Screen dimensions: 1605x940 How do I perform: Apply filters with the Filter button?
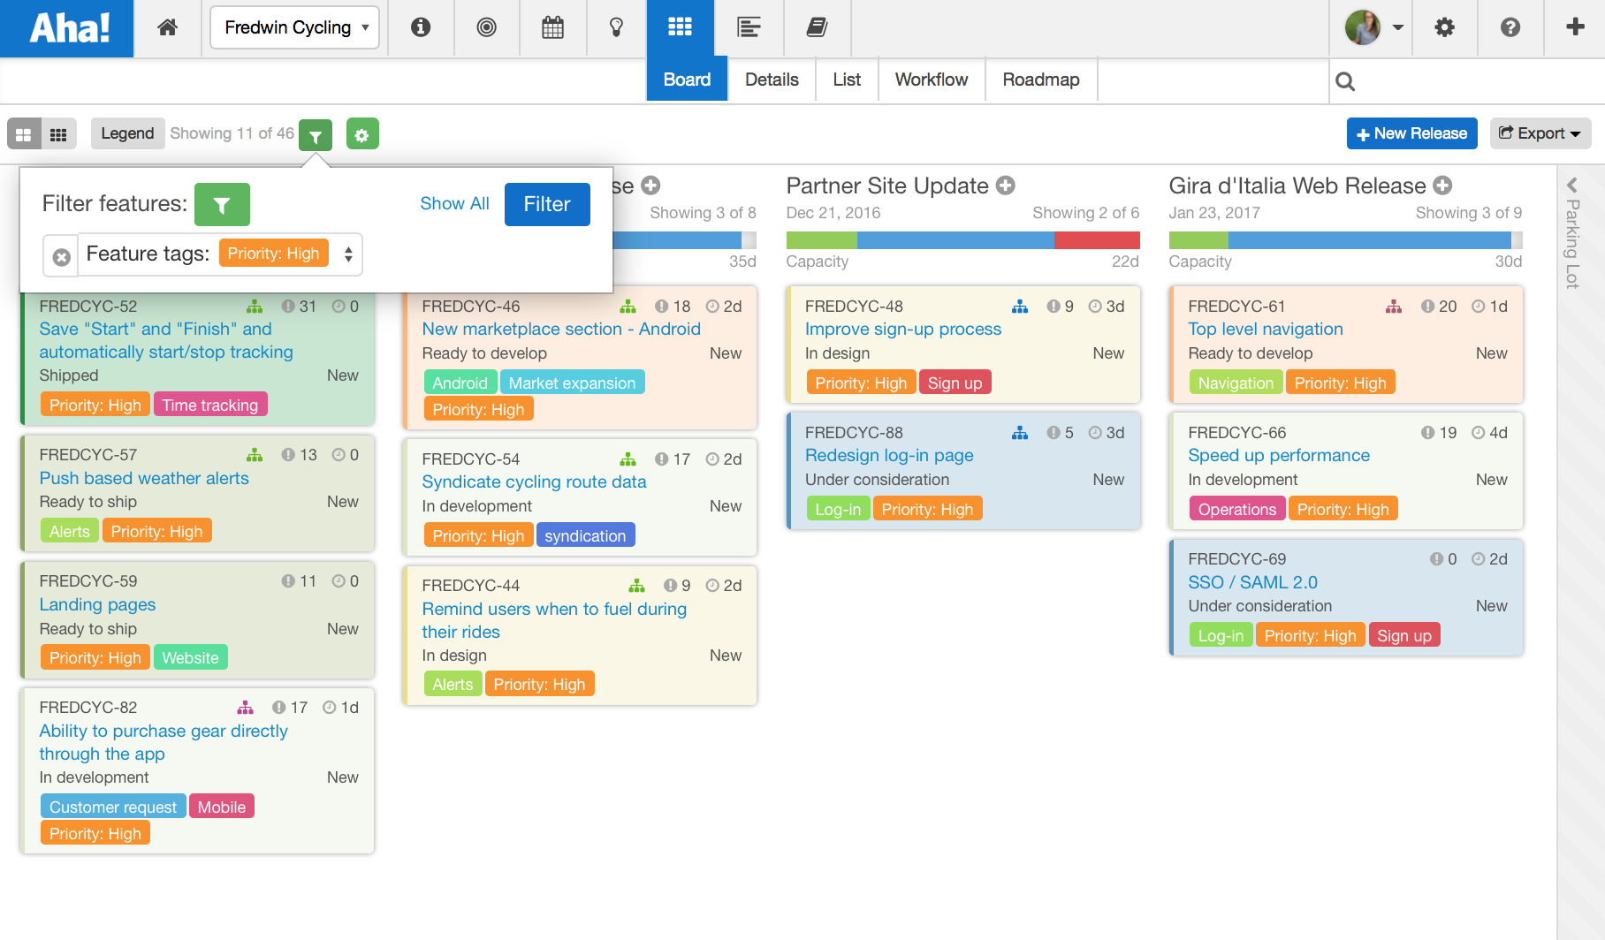click(547, 204)
